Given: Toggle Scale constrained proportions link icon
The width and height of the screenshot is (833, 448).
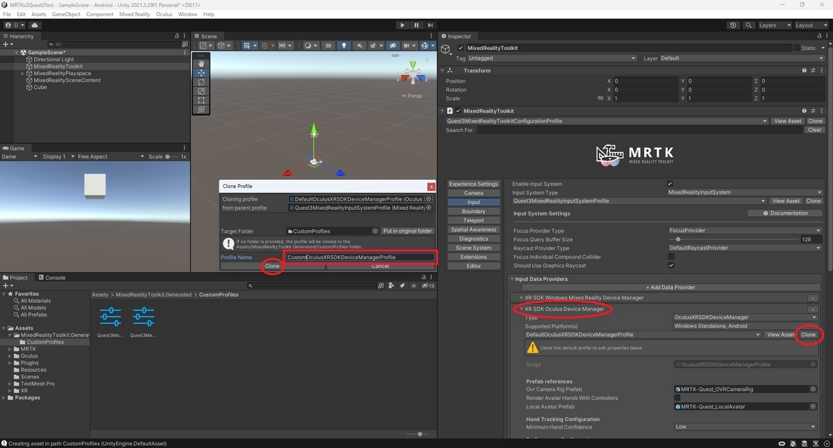Looking at the screenshot, I should (600, 99).
